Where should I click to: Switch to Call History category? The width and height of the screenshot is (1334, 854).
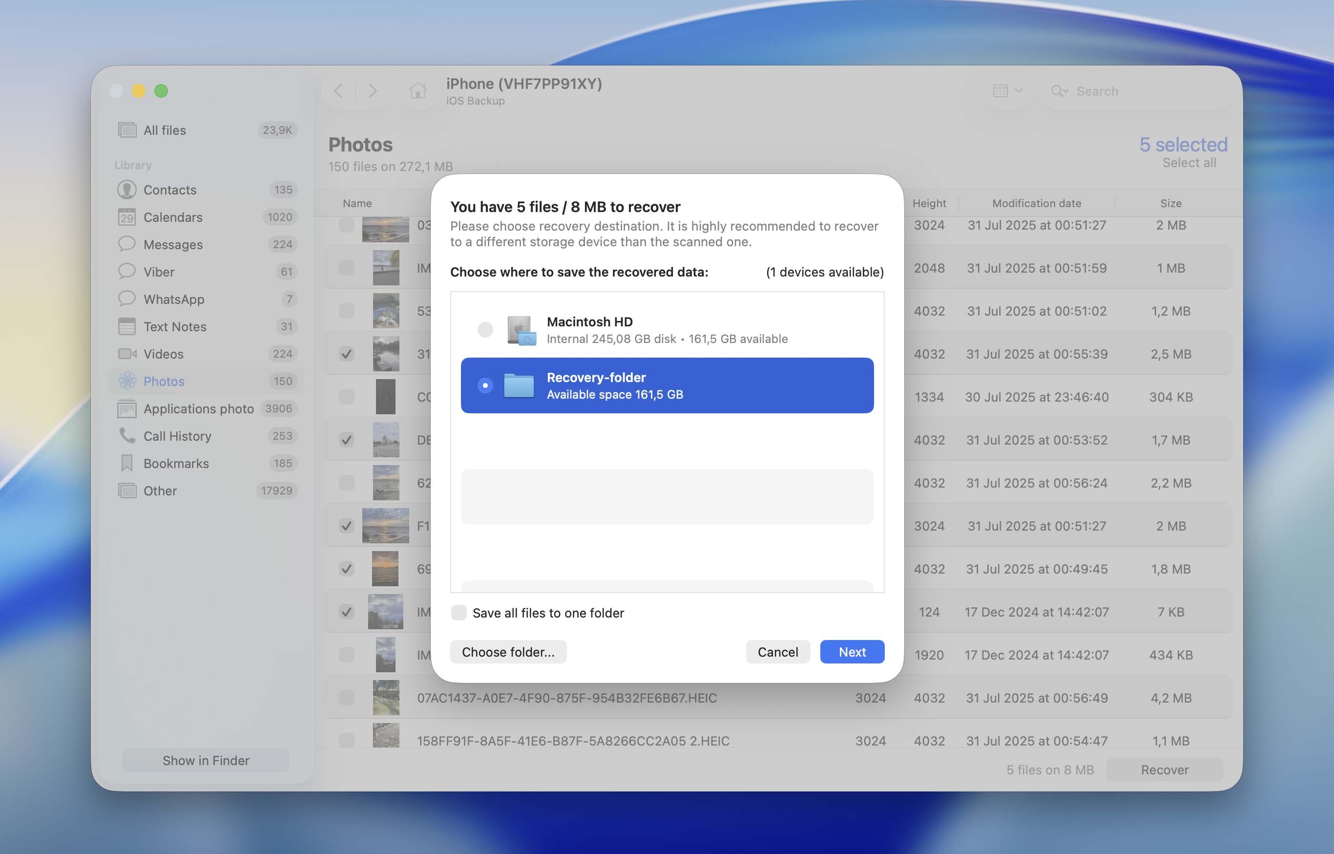click(206, 436)
